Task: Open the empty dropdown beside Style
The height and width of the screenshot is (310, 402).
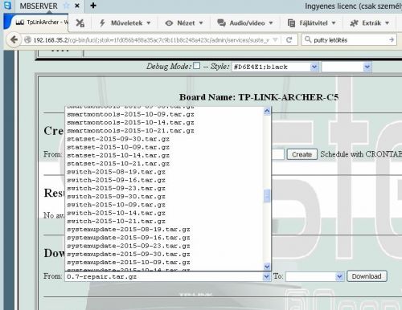Action: pyautogui.click(x=347, y=67)
